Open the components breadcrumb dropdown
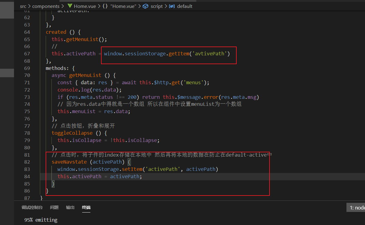The image size is (365, 225). [x=46, y=6]
